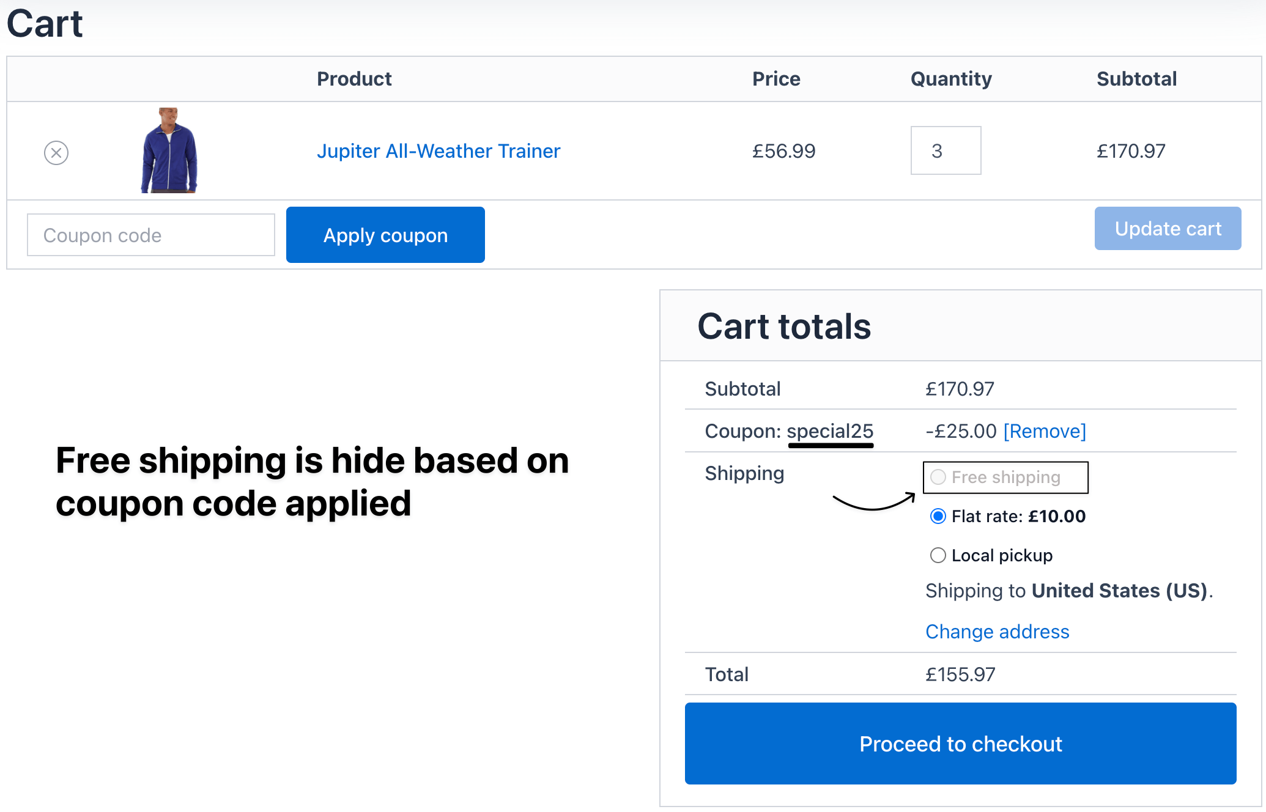Click the underlined special25 coupon name

830,431
